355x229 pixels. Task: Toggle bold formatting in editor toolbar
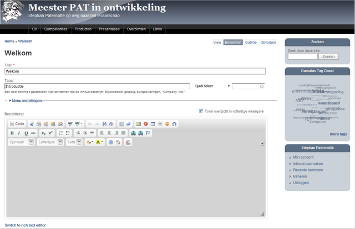pyautogui.click(x=12, y=133)
